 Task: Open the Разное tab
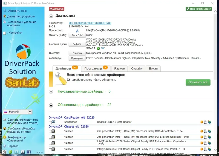click(x=119, y=68)
